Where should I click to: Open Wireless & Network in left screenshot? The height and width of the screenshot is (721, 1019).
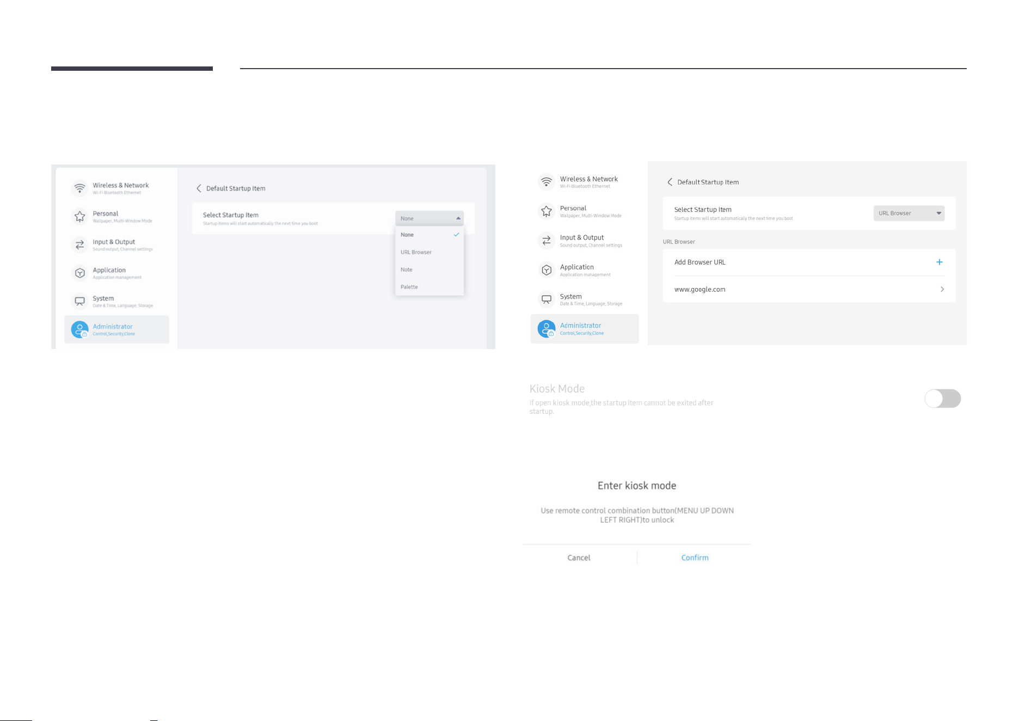[116, 188]
